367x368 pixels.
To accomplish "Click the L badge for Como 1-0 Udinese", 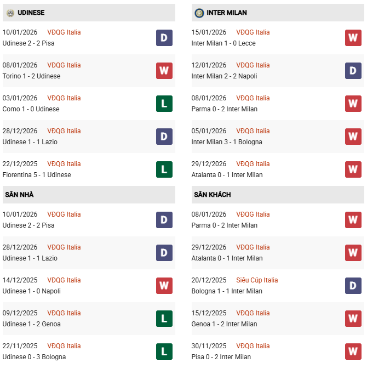I will click(x=164, y=104).
